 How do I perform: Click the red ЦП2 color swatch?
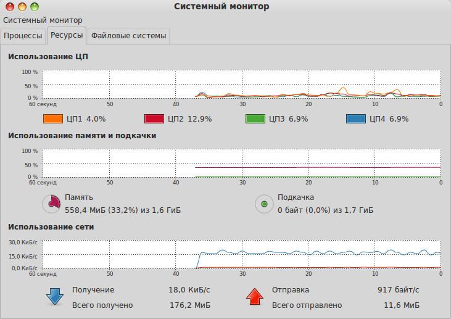154,118
